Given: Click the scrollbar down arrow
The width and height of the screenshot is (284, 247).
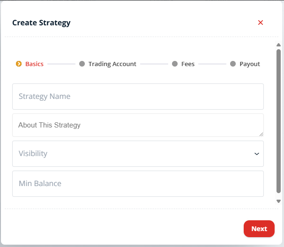Looking at the screenshot, I should point(278,201).
